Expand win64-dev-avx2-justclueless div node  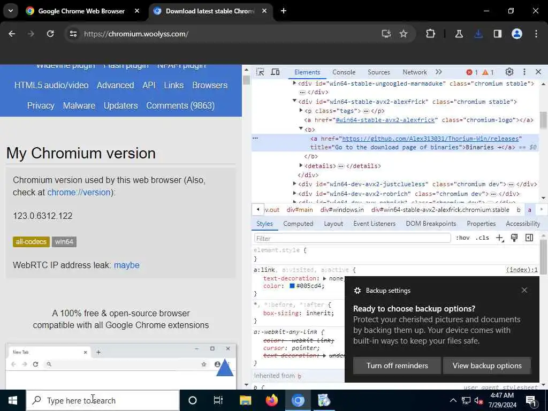(x=294, y=183)
